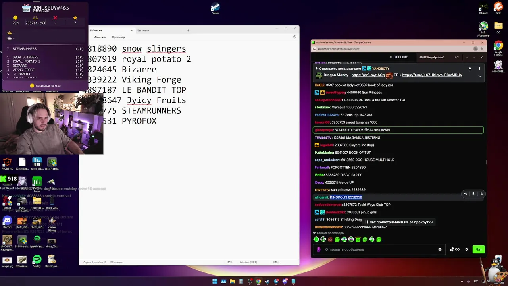Open the ExitLag desktop shortcut
Viewport: 508px width, 286px height.
[x=7, y=203]
